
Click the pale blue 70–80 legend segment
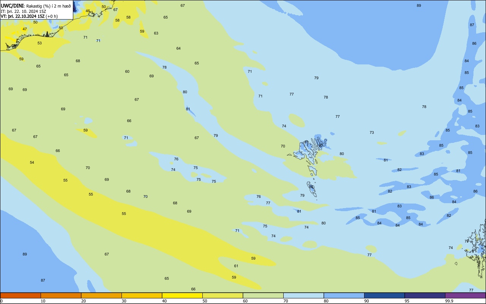point(303,295)
